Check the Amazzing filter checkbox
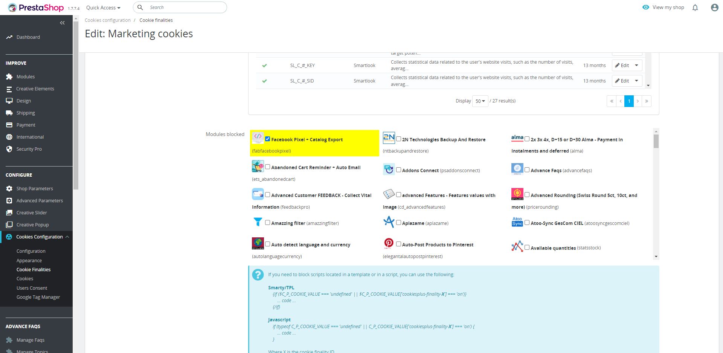 click(x=268, y=223)
